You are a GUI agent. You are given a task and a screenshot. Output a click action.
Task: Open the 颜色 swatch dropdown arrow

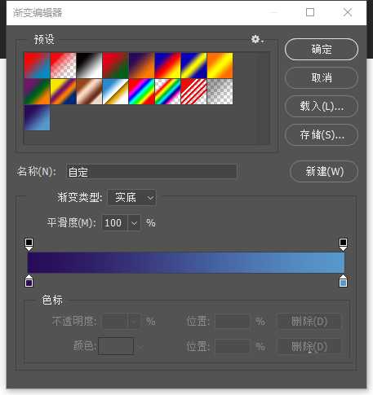tap(140, 347)
